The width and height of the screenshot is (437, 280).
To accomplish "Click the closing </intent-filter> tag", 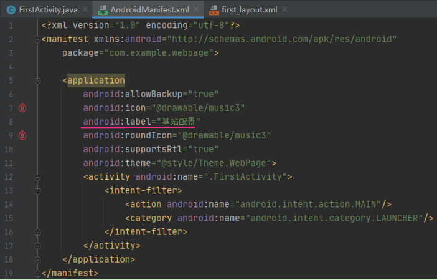I will pyautogui.click(x=146, y=232).
